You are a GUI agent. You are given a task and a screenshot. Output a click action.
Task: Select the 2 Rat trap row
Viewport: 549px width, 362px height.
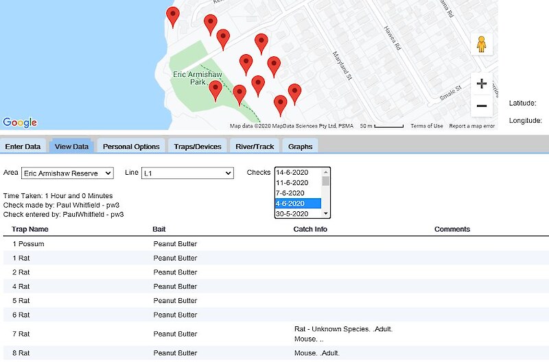(x=276, y=272)
